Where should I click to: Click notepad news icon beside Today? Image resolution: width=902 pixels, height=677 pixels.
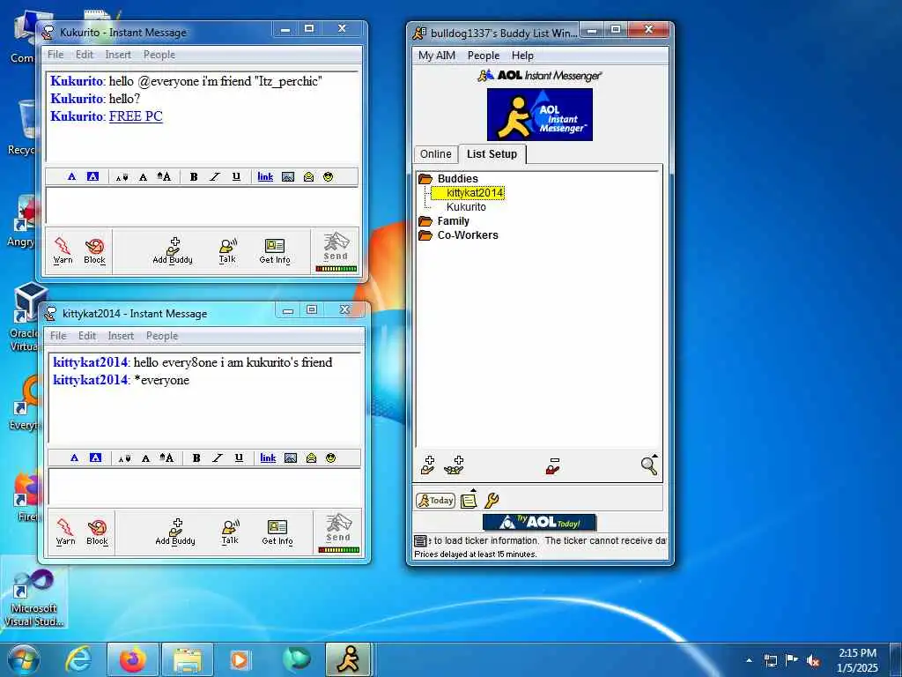[x=469, y=500]
